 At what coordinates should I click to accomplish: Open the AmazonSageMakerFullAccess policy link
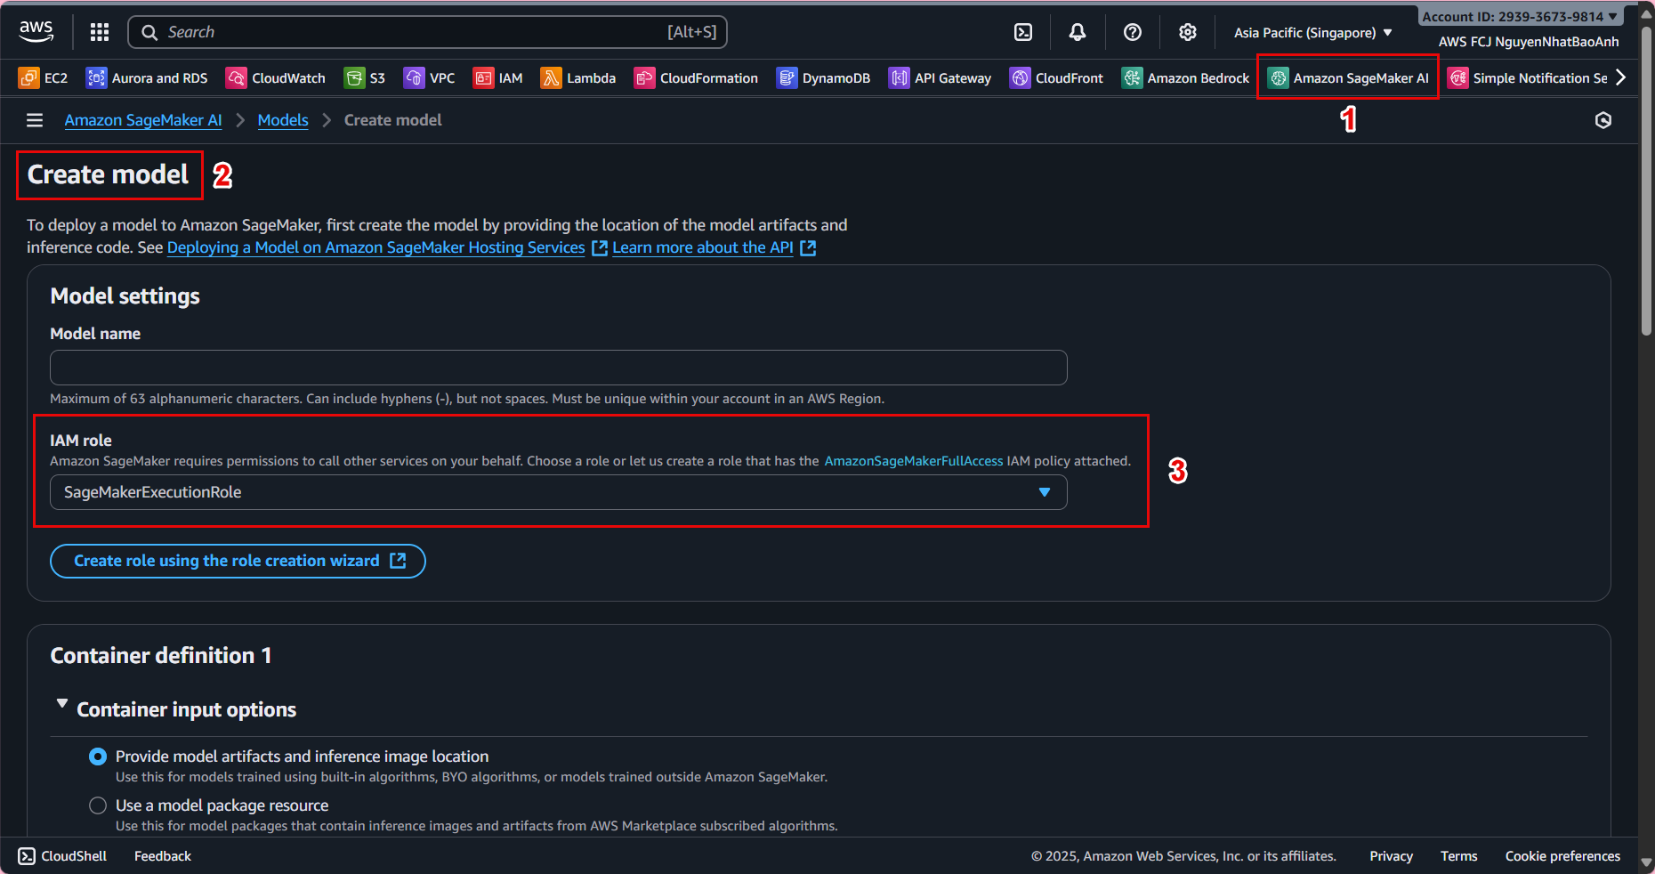point(914,461)
